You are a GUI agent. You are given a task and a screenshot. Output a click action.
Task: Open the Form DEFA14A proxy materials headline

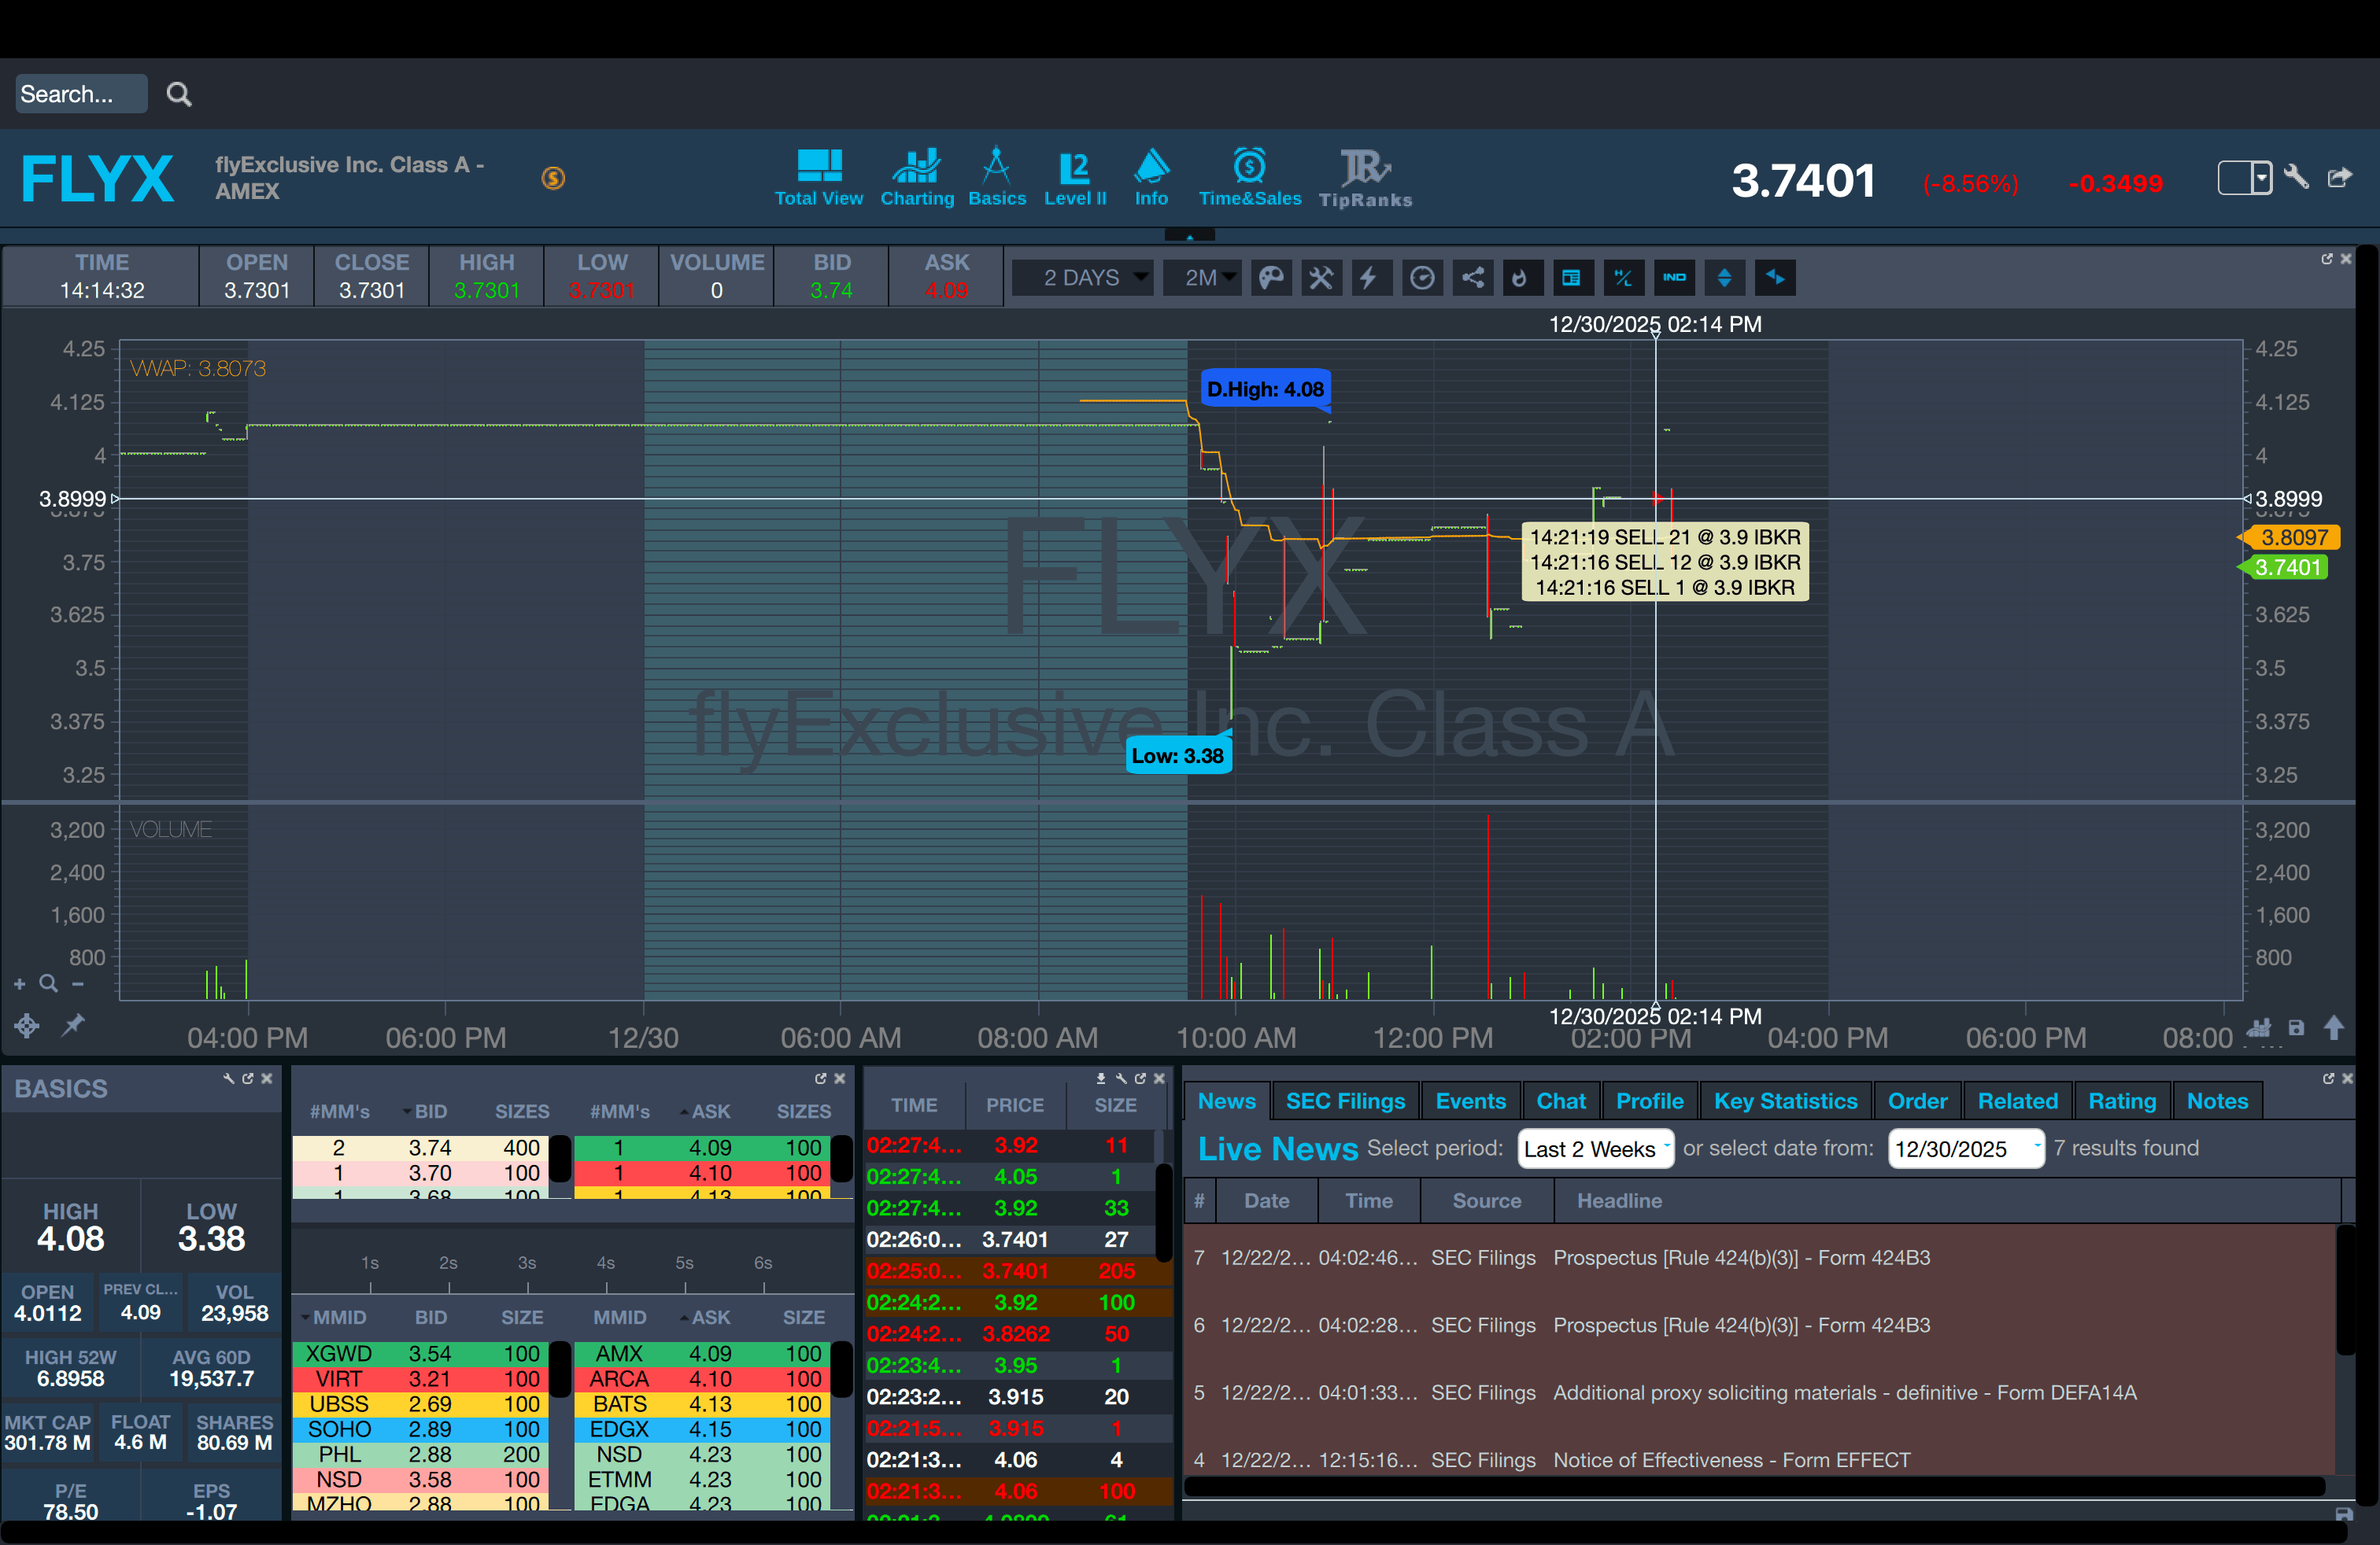pyautogui.click(x=1844, y=1393)
